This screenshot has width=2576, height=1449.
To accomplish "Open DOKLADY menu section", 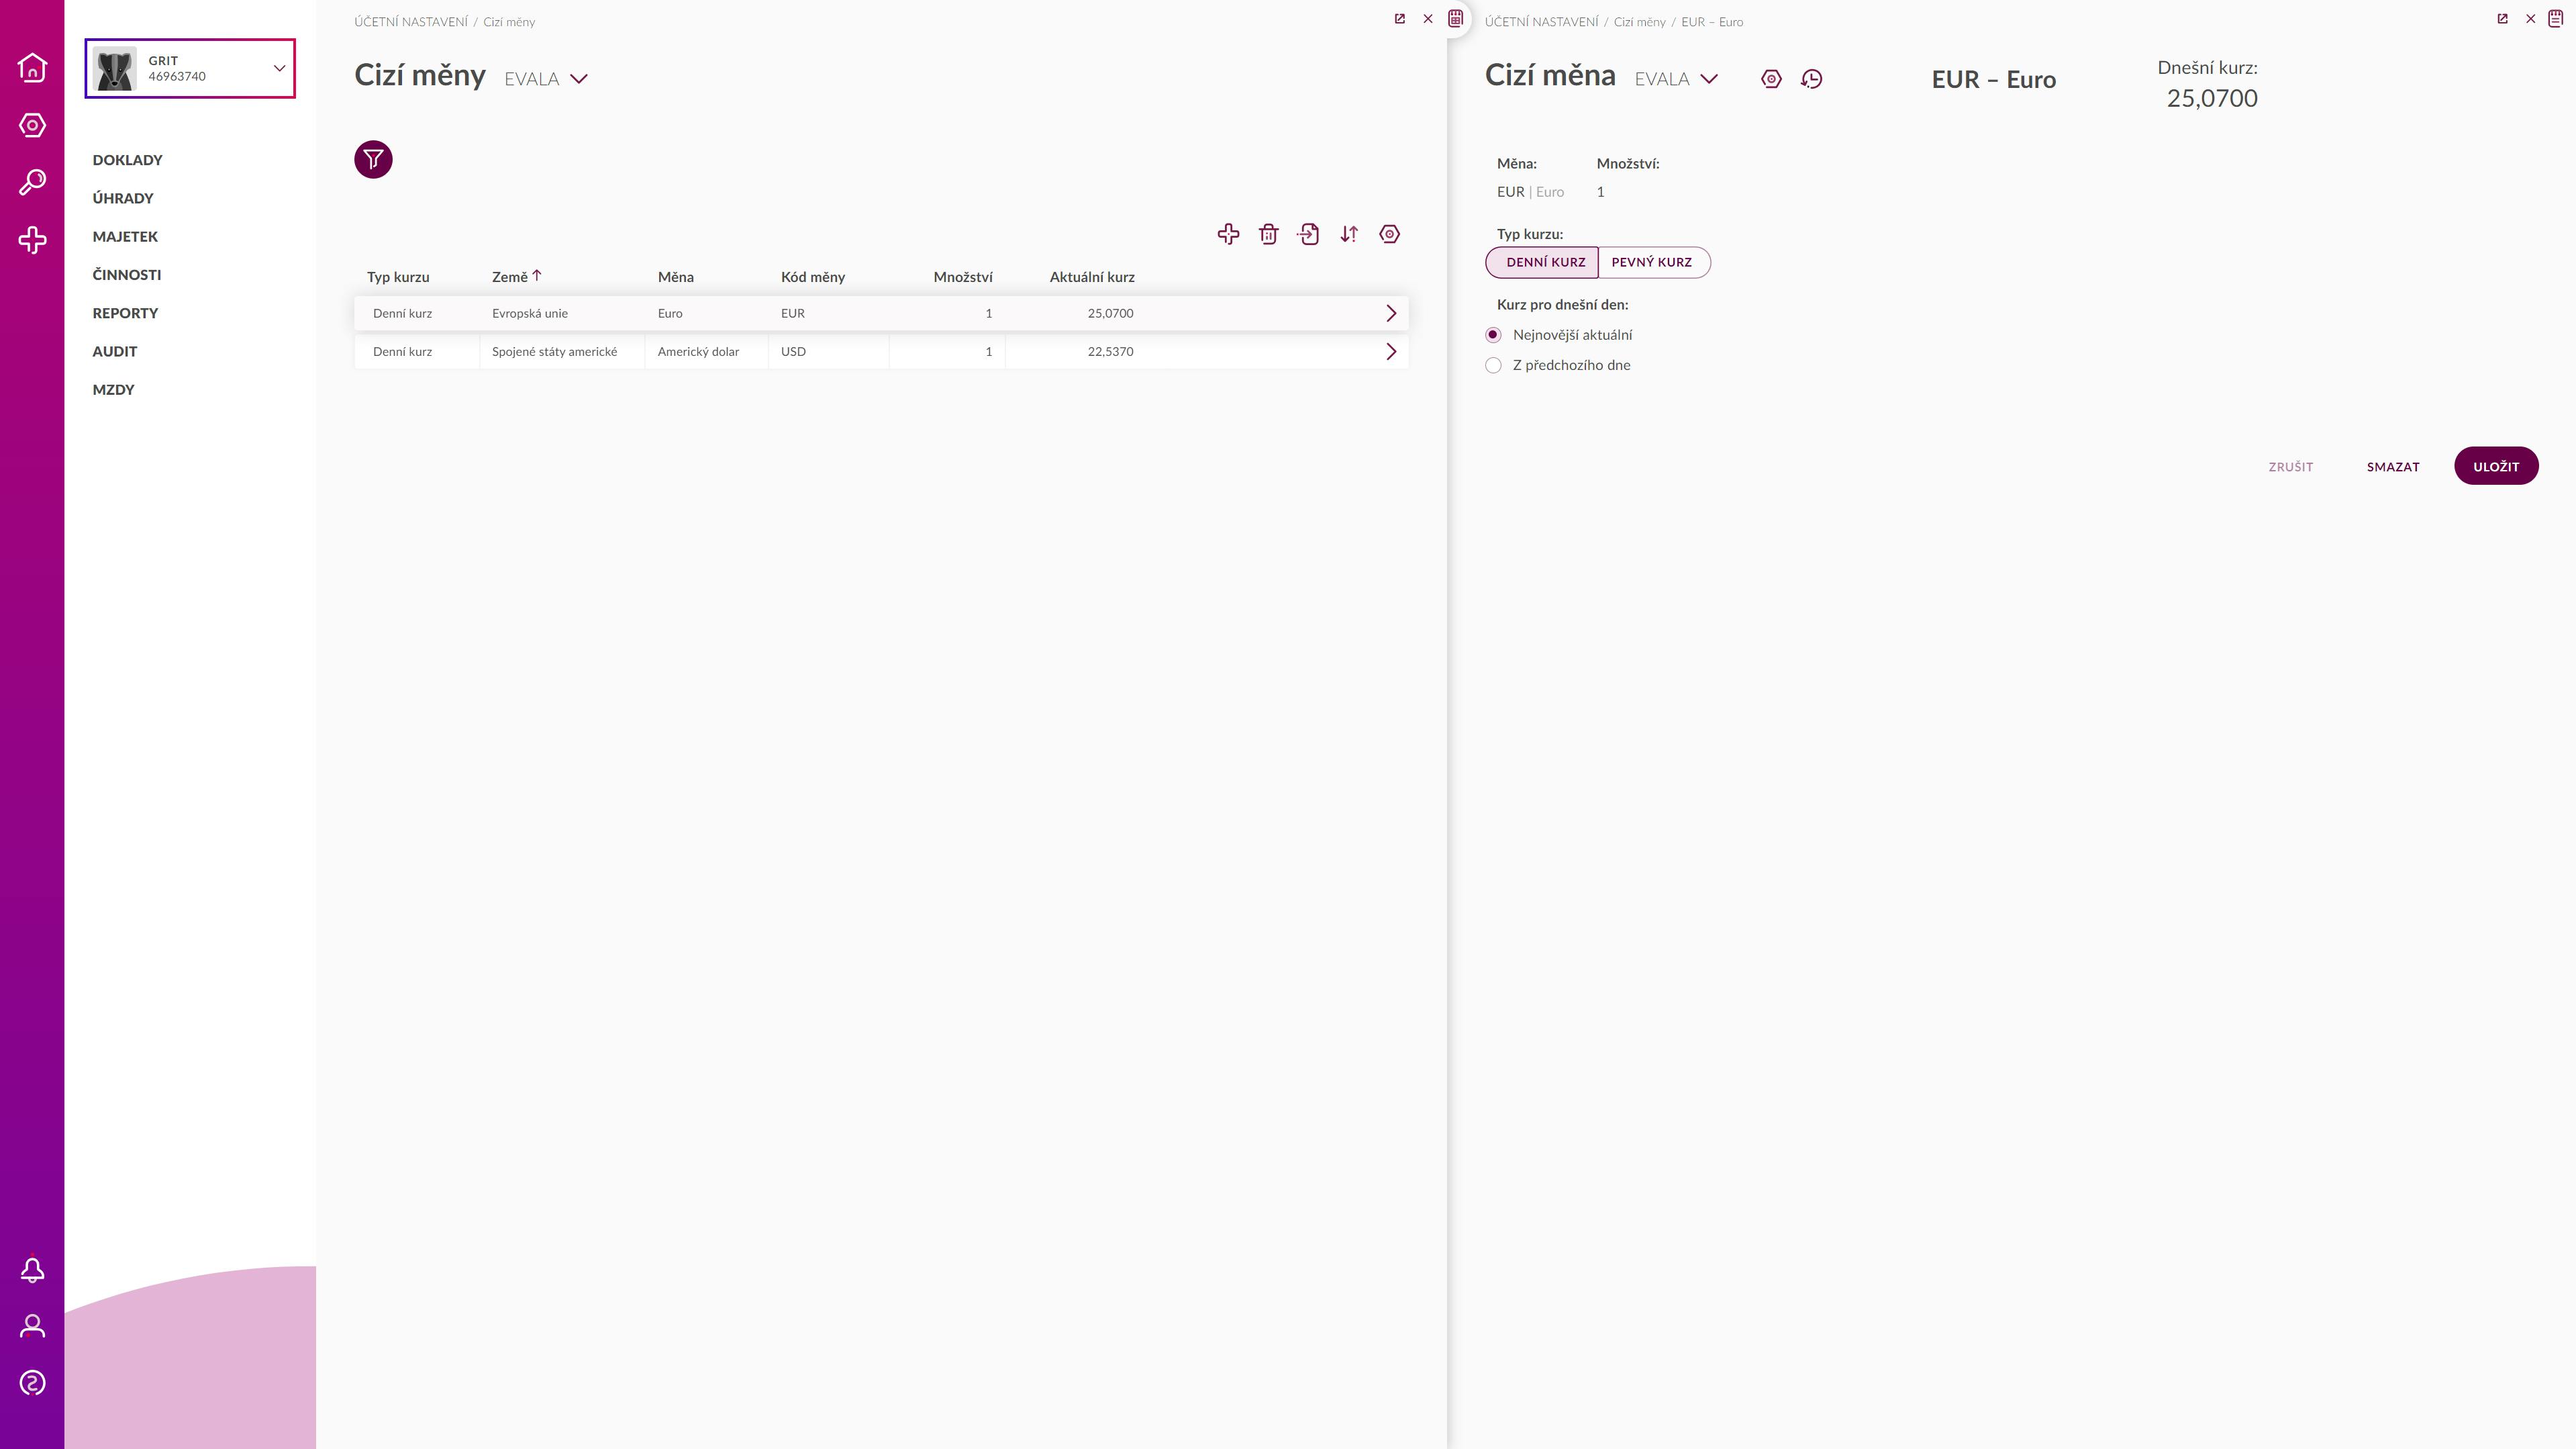I will pyautogui.click(x=127, y=160).
